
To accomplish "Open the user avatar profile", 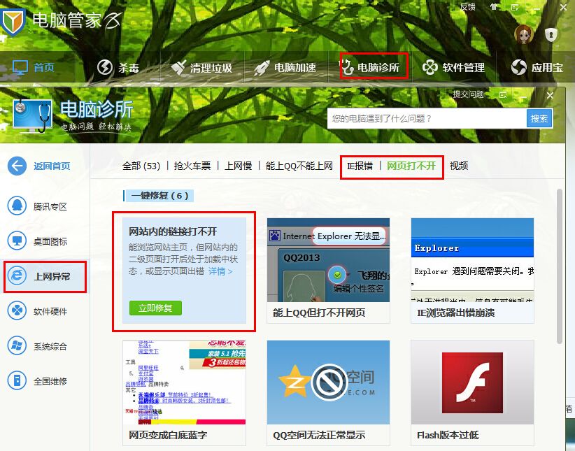I will tap(523, 34).
